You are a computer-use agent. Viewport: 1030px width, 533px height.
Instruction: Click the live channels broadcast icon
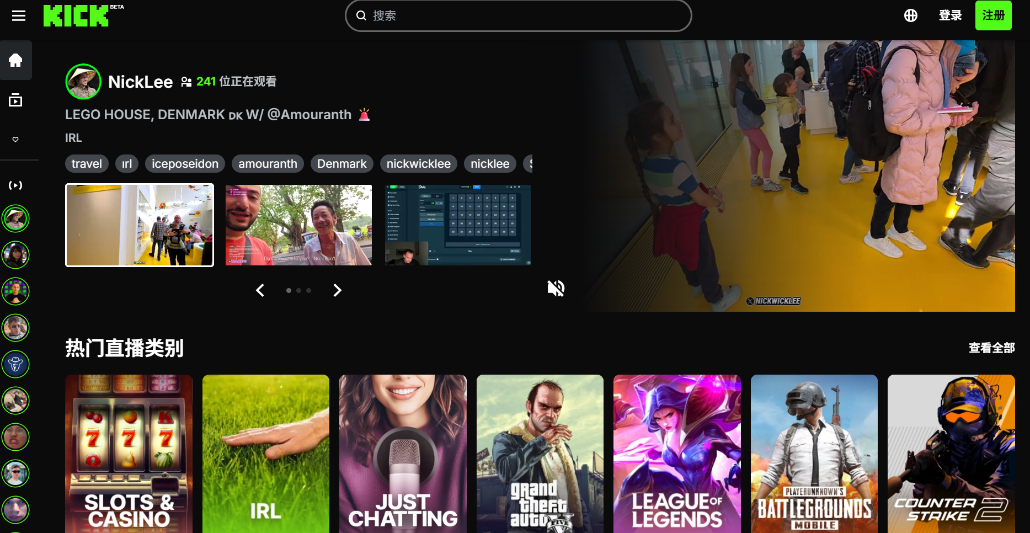coord(15,185)
